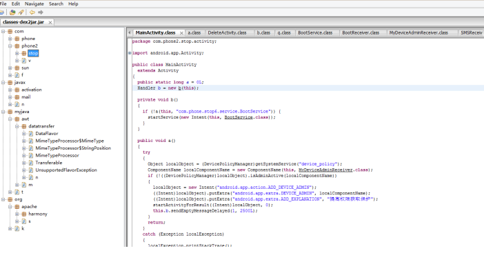Screen dimensions: 484x253
Task: Expand the phone package node
Action: click(x=10, y=39)
